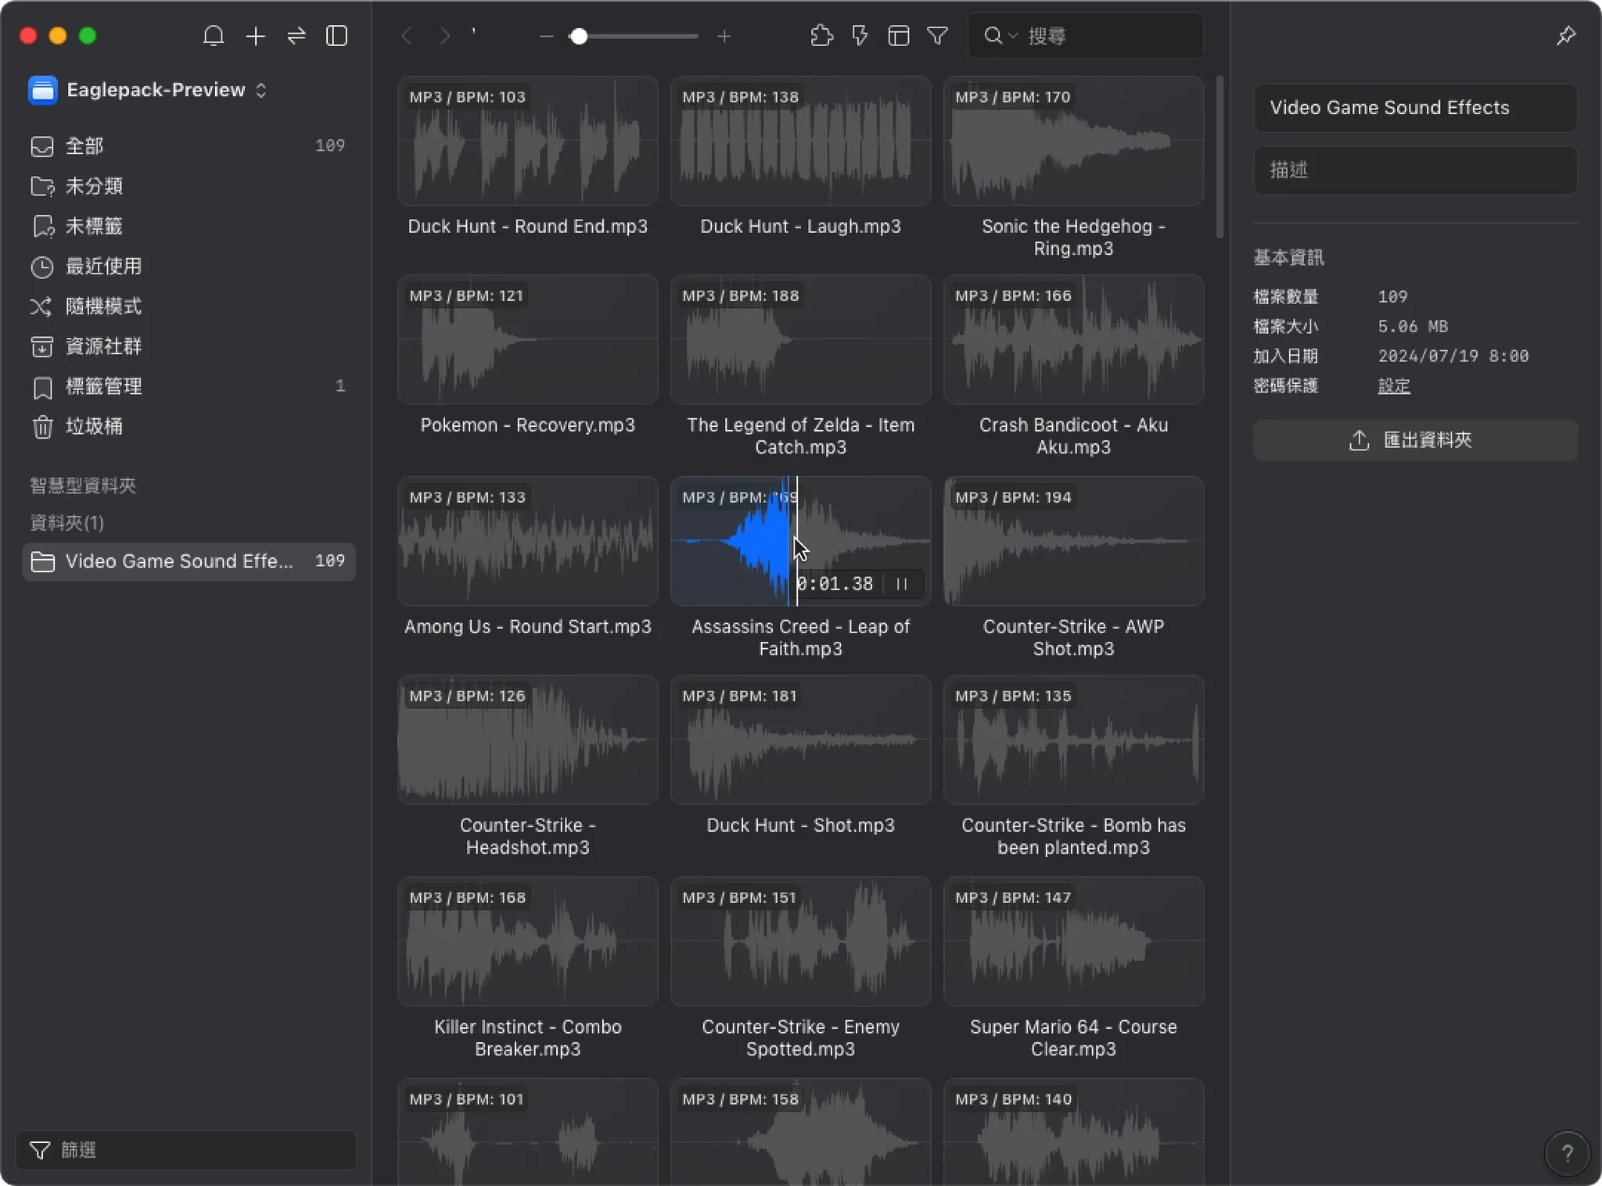Click the file name Duck Hunt - Laugh.mp3
The image size is (1602, 1186).
click(x=800, y=227)
